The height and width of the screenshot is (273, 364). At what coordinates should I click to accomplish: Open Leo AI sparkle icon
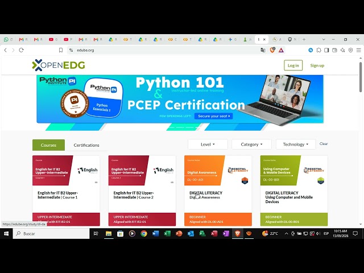point(342,50)
